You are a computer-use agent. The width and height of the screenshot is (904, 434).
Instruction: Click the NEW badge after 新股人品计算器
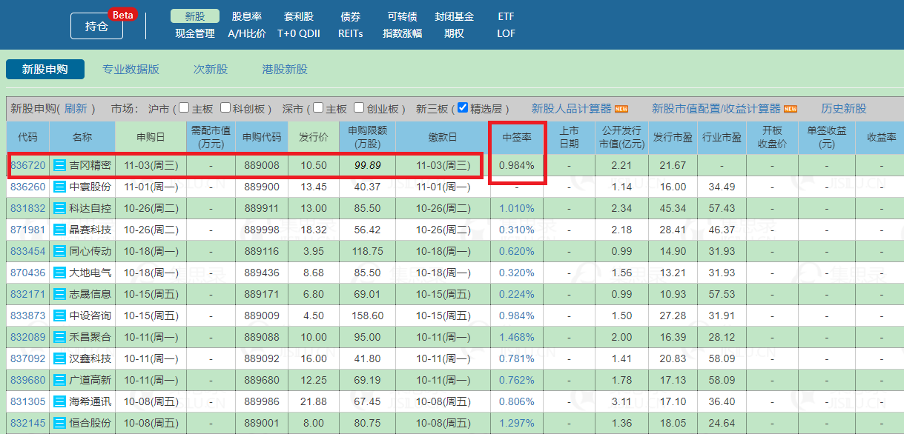[x=621, y=109]
